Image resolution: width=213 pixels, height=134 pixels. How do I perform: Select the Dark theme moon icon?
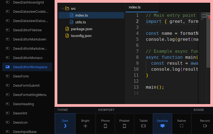(65, 126)
